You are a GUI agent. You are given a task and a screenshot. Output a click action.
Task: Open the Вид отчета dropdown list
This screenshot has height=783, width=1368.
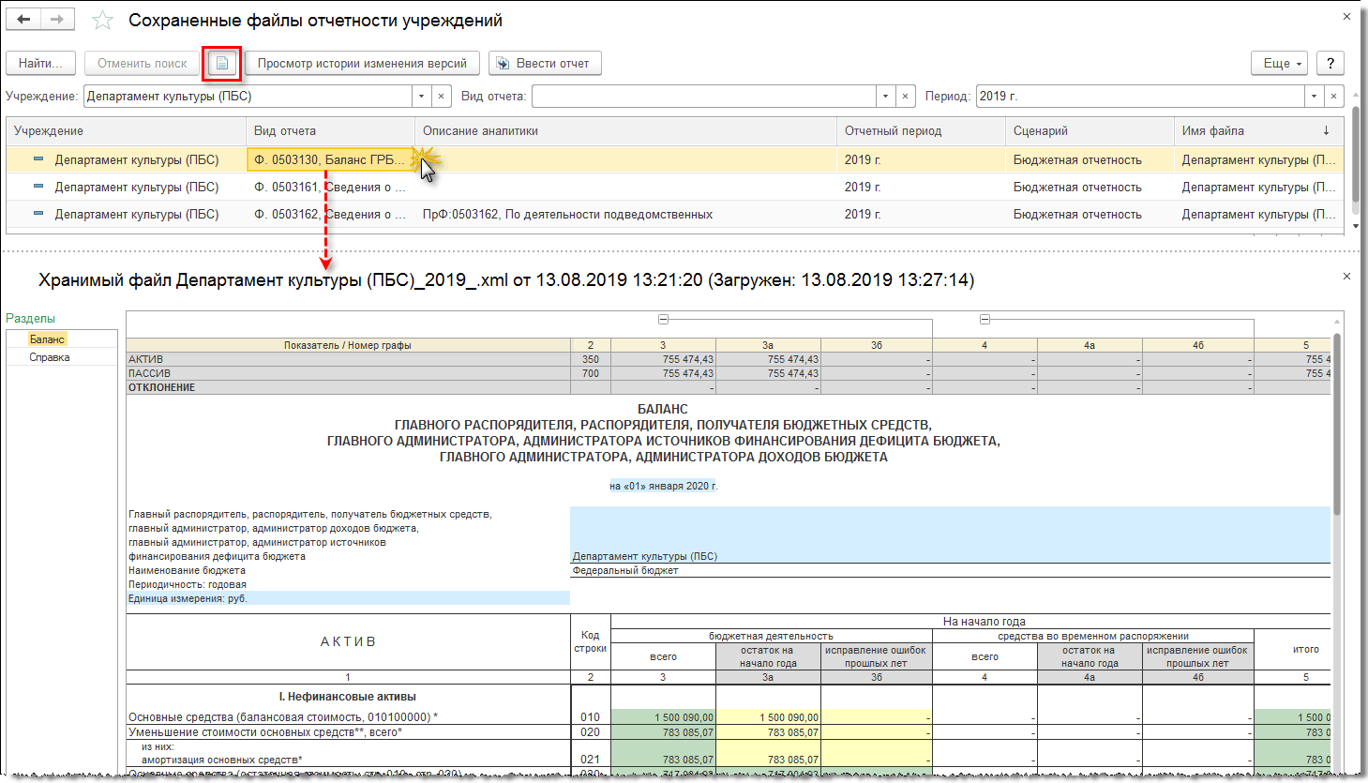tap(885, 97)
